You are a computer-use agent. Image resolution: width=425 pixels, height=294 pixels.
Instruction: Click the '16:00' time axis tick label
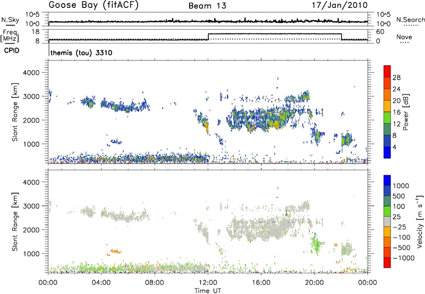[261, 283]
